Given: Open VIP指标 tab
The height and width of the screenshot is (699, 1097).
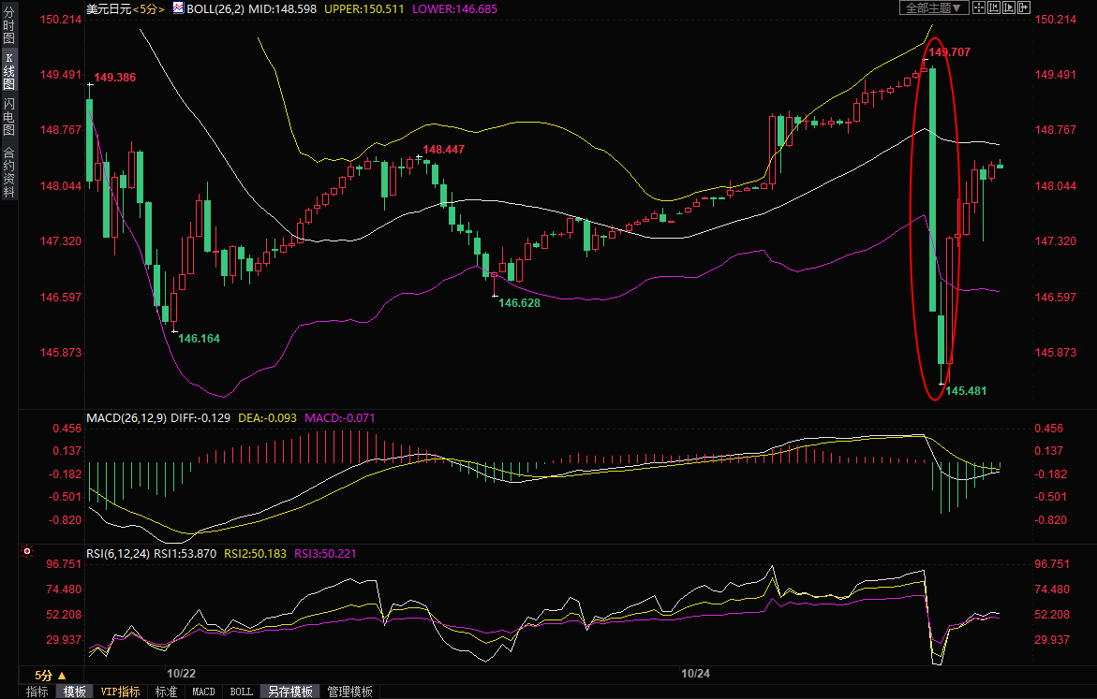Looking at the screenshot, I should pos(120,692).
